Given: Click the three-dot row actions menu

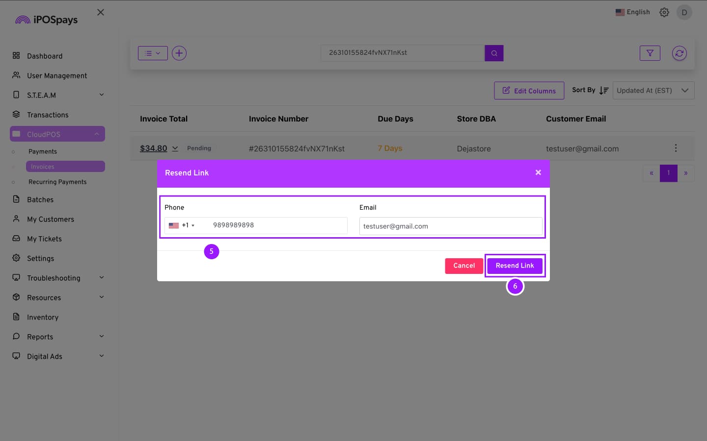Looking at the screenshot, I should click(x=676, y=148).
